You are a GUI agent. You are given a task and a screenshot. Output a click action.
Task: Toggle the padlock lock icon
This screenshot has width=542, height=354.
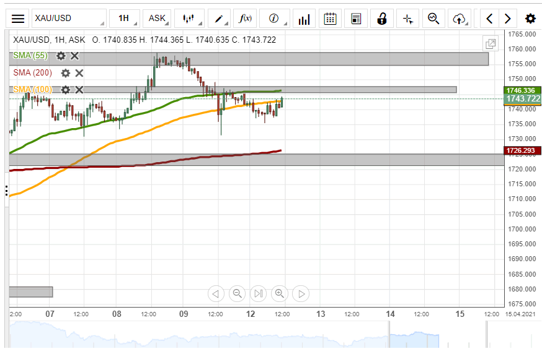[x=383, y=19]
